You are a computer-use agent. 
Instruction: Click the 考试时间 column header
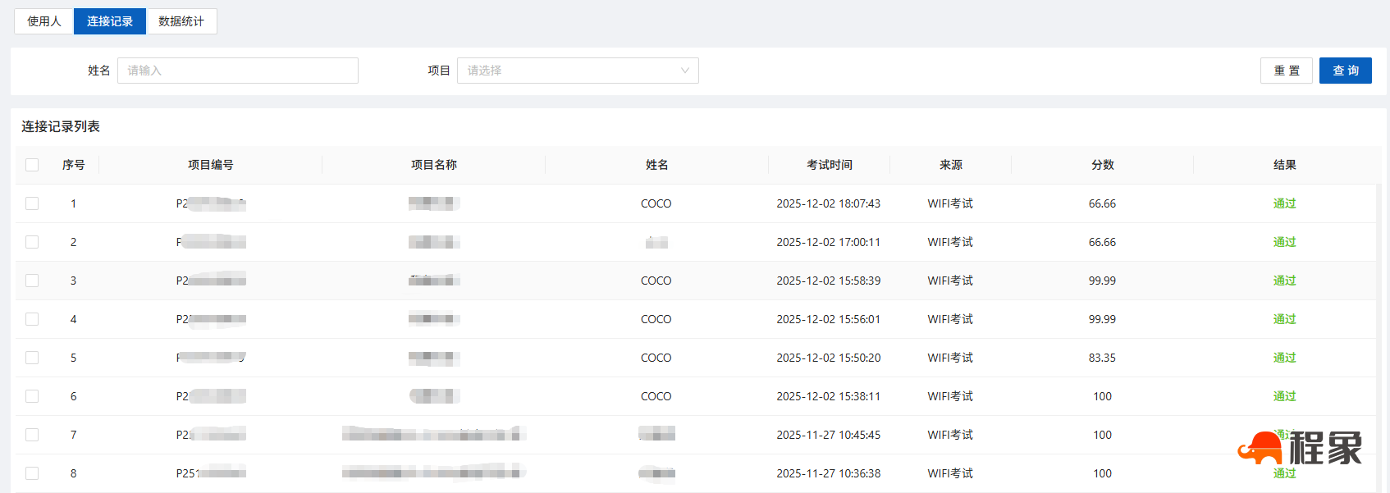pyautogui.click(x=829, y=165)
